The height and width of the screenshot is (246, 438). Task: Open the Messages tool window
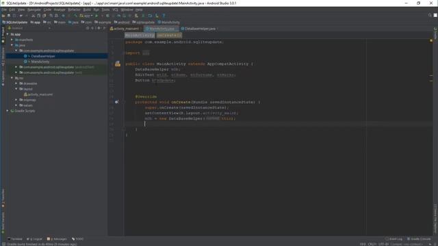pyautogui.click(x=57, y=239)
